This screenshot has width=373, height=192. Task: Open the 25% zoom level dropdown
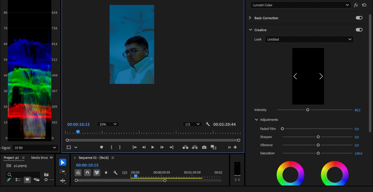click(108, 124)
